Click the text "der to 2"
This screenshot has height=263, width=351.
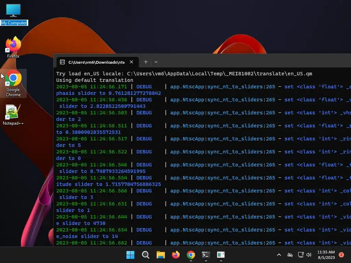69,119
